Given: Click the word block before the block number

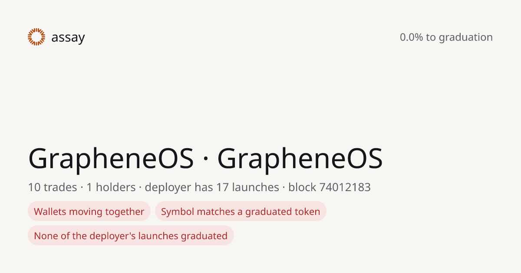Looking at the screenshot, I should 302,187.
